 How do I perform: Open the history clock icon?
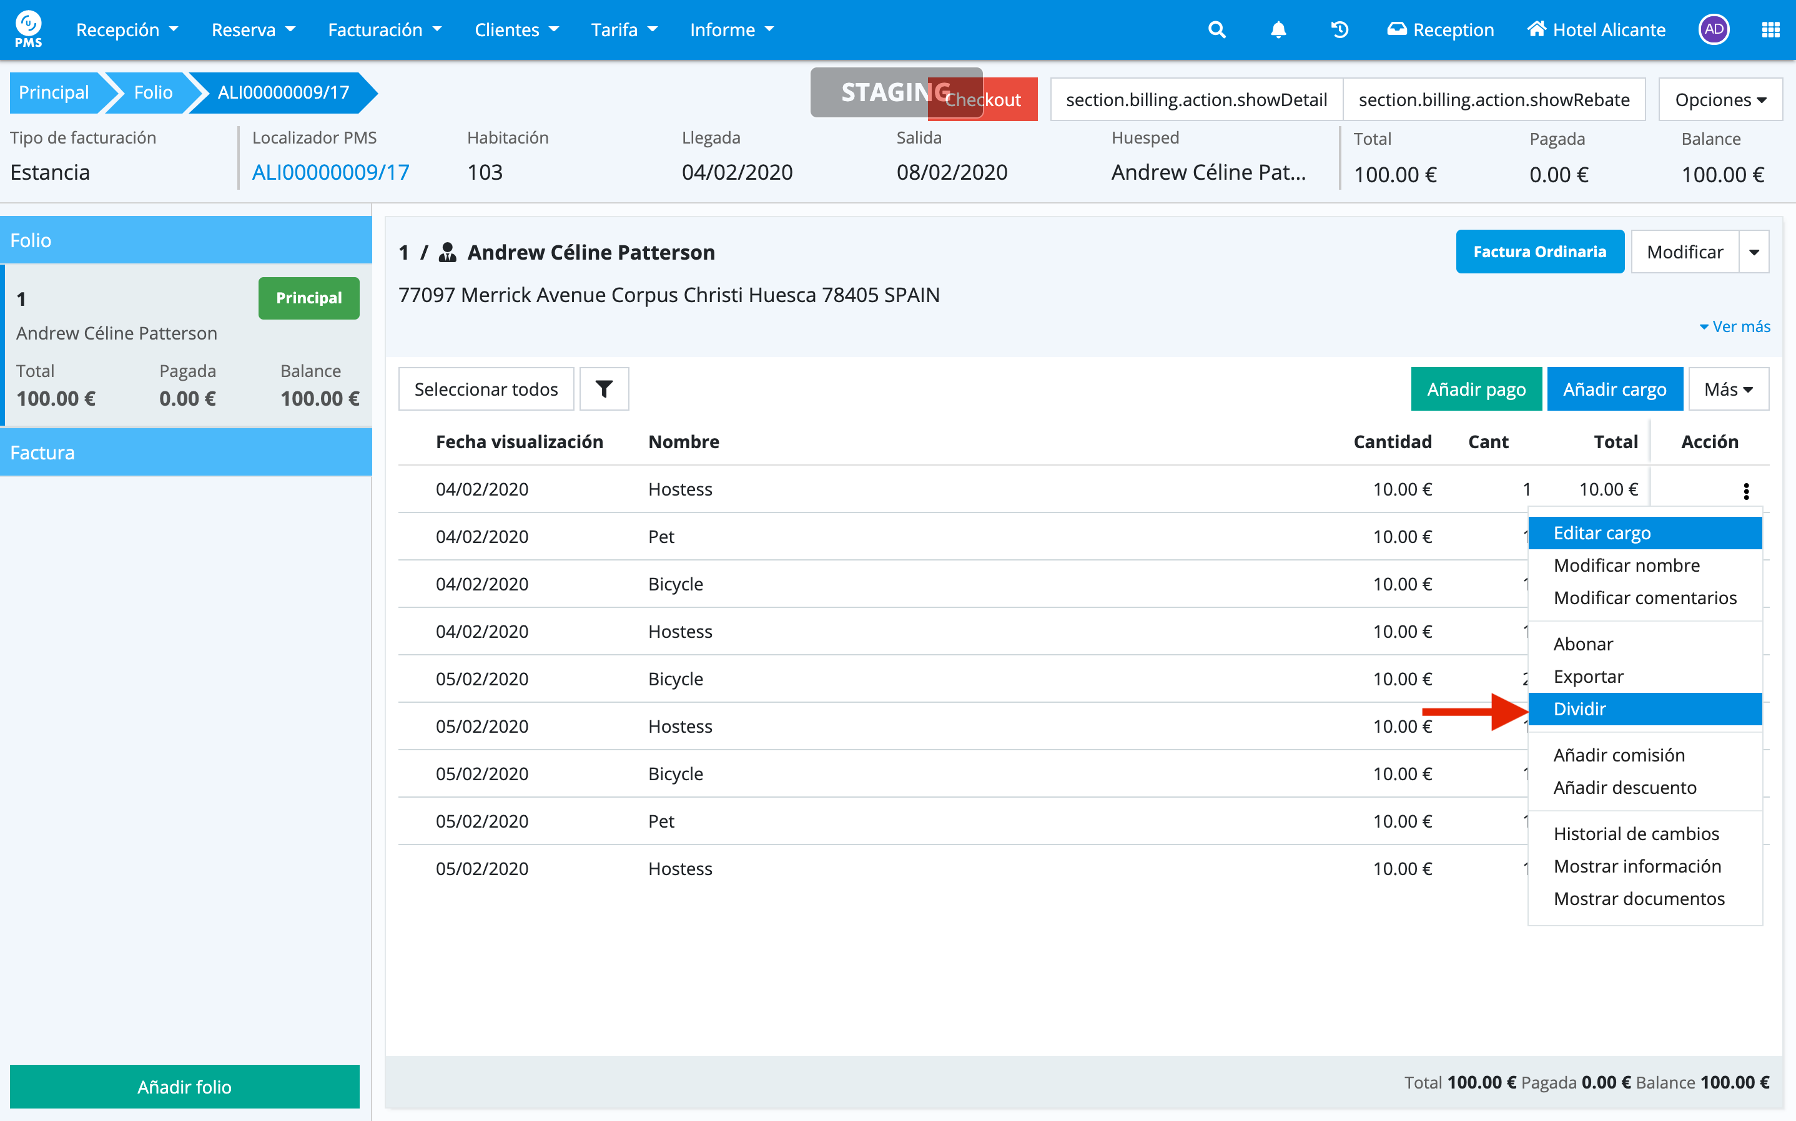click(1340, 30)
